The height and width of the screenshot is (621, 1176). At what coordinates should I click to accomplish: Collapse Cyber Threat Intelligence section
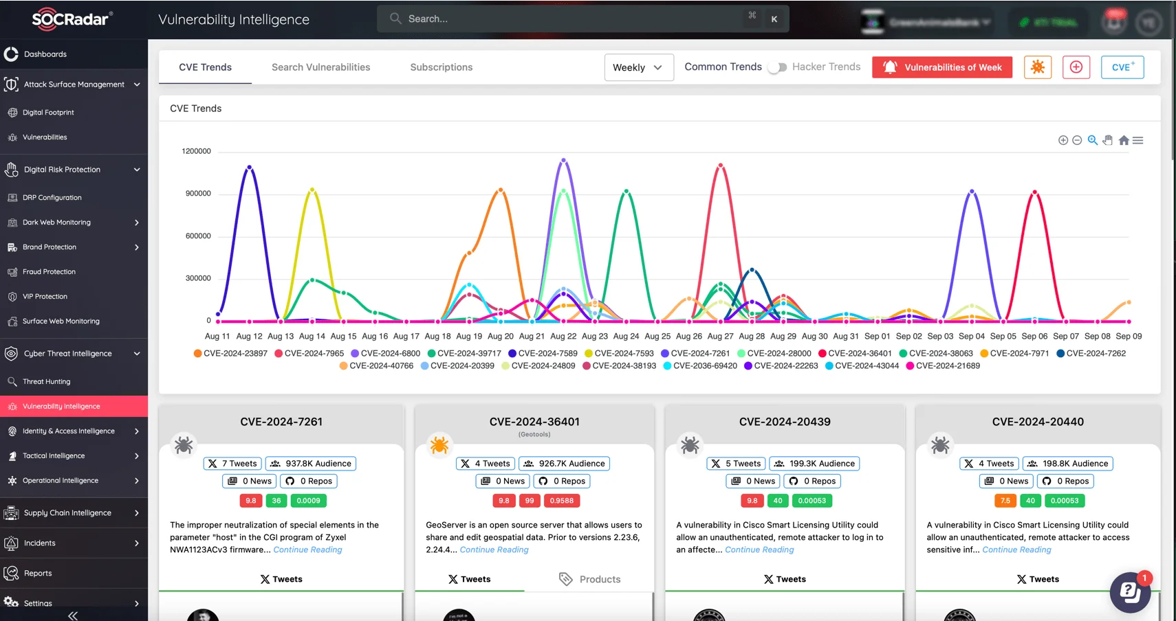[x=137, y=354]
